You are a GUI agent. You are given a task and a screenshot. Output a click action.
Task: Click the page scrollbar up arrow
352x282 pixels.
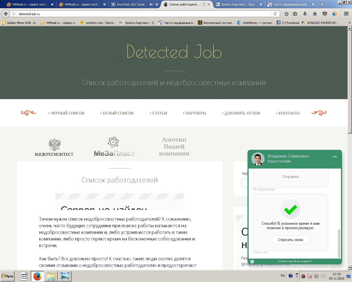[350, 28]
